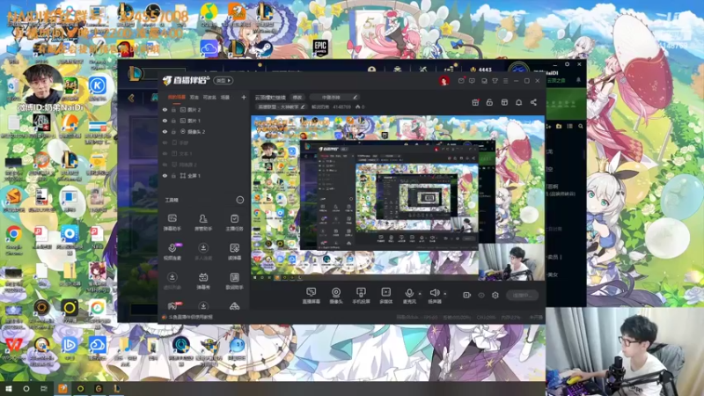Edit the stream title pencil field

[x=334, y=97]
